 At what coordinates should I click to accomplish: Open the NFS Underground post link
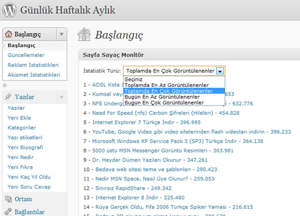pyautogui.click(x=107, y=103)
